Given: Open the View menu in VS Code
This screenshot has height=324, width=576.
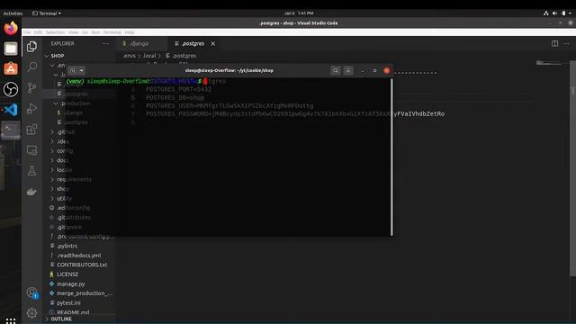Looking at the screenshot, I should point(73,32).
